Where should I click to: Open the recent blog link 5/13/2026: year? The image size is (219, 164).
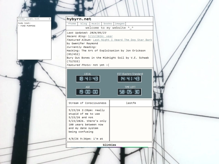[100, 36]
